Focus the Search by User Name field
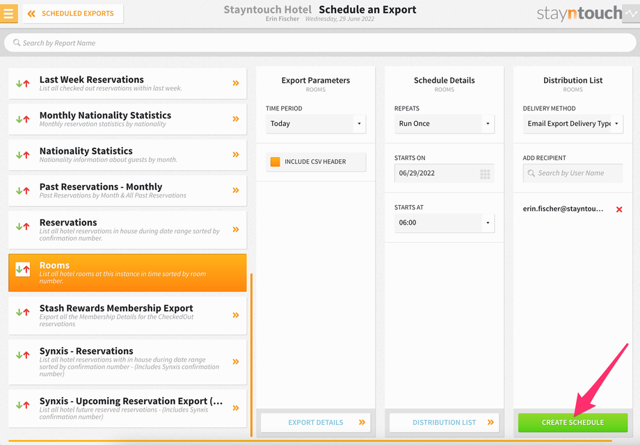Image resolution: width=640 pixels, height=445 pixels. point(573,173)
